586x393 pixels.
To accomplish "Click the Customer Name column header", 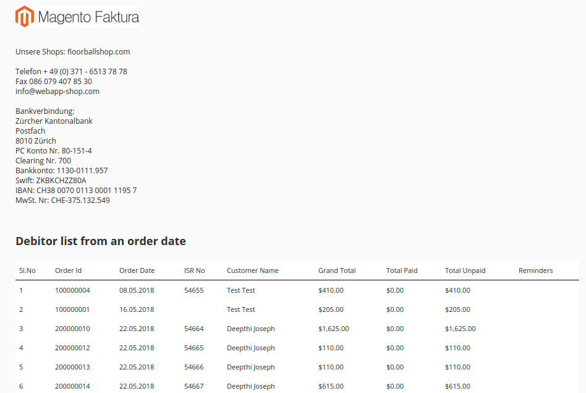I will [252, 270].
